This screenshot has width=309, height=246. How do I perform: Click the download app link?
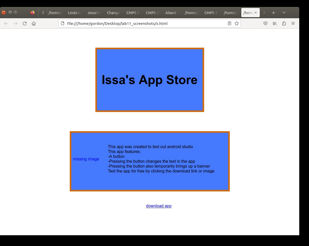click(x=158, y=206)
